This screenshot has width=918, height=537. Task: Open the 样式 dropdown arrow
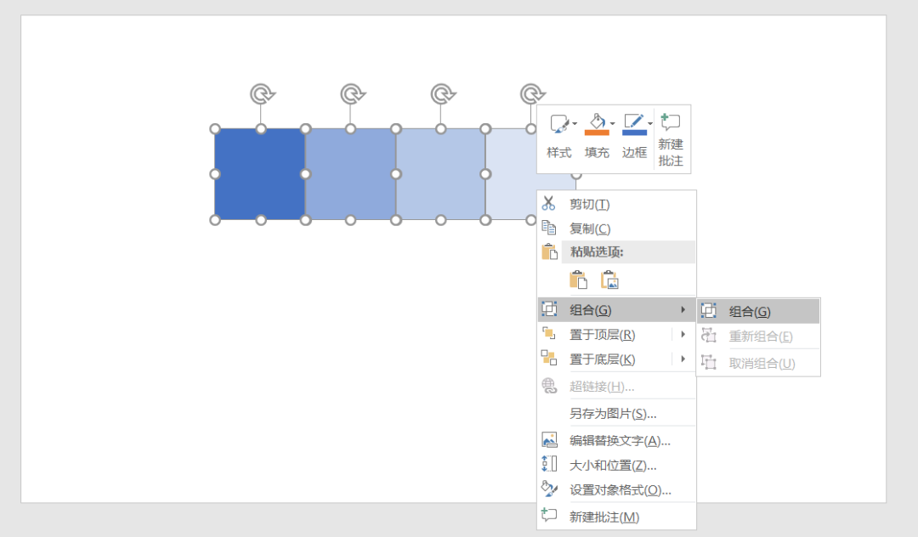pos(575,123)
